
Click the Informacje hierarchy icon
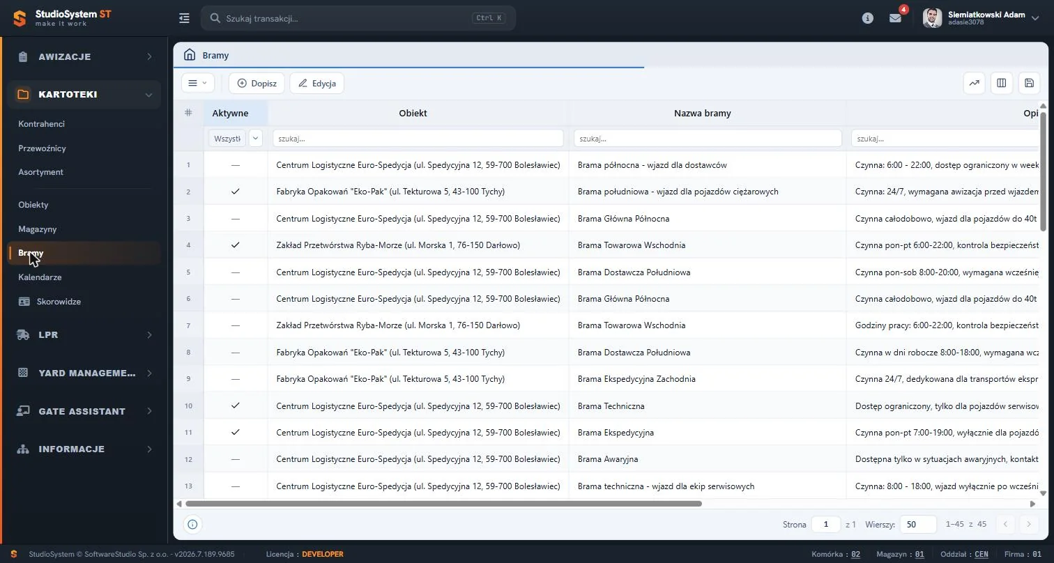click(x=23, y=449)
